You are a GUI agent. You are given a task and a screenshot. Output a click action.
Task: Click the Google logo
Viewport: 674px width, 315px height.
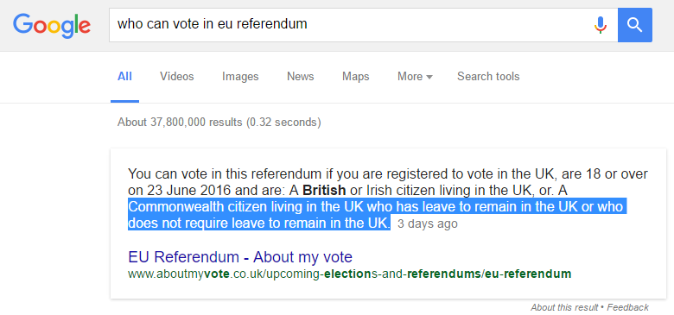coord(52,26)
